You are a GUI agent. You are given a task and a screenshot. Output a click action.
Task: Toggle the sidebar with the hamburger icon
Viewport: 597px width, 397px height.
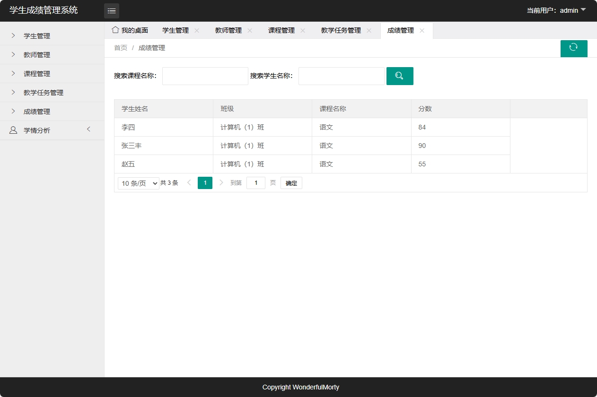point(112,10)
